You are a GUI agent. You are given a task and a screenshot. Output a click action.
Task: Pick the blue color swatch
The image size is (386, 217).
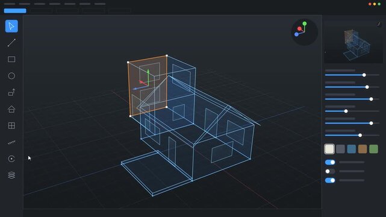point(351,149)
